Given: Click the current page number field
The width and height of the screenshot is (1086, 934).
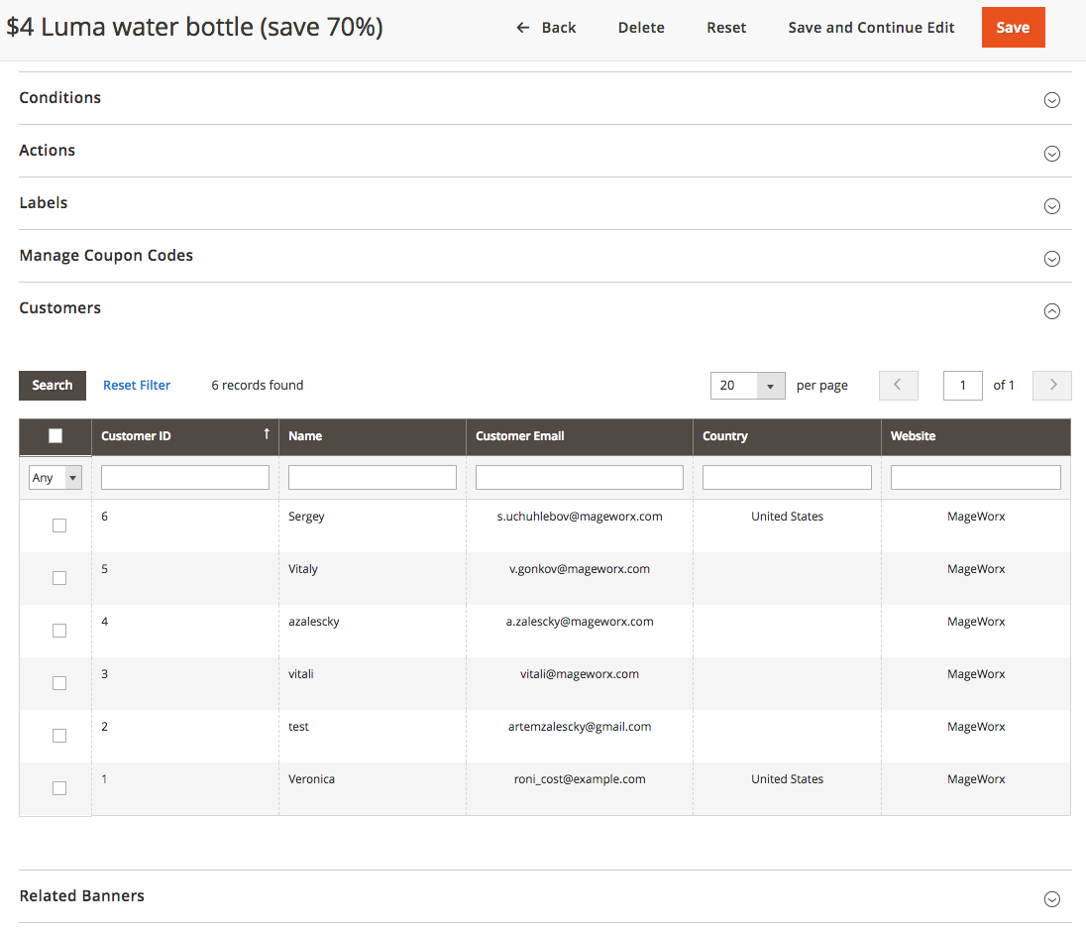Looking at the screenshot, I should click(963, 386).
